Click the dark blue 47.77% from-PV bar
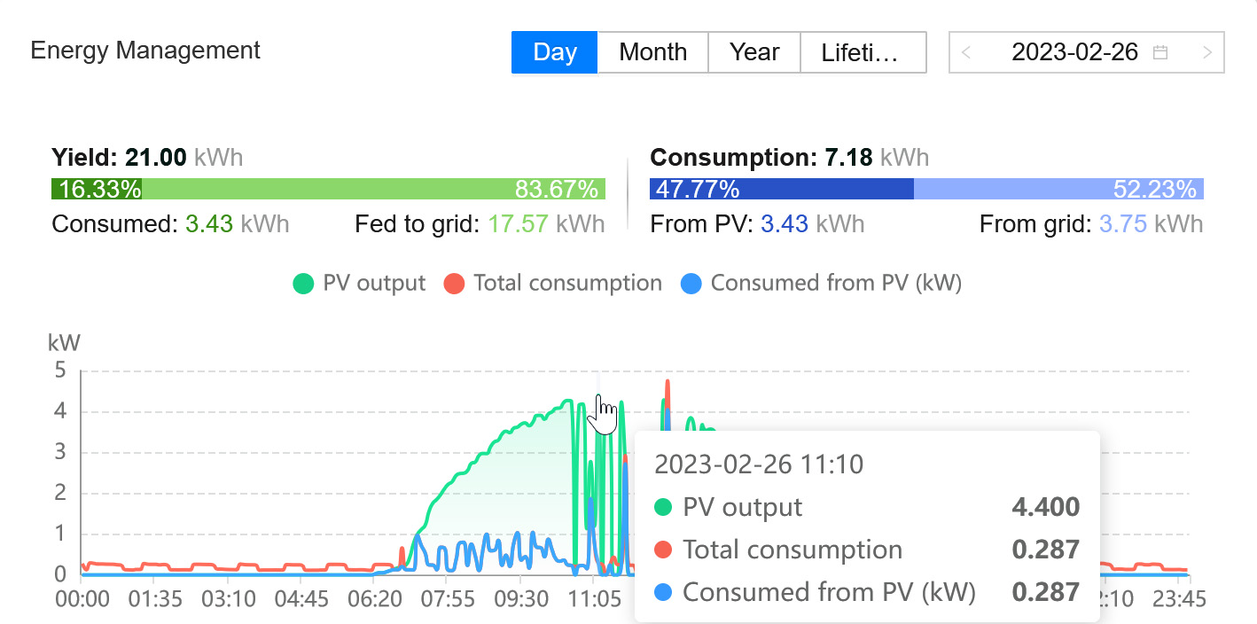The height and width of the screenshot is (624, 1257). coord(780,189)
